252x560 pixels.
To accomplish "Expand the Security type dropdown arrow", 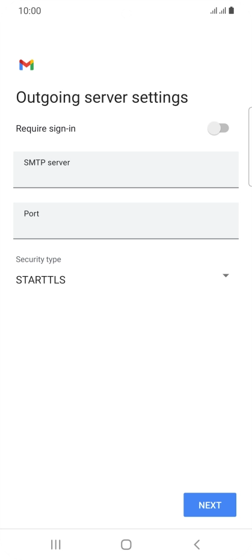I will [226, 275].
